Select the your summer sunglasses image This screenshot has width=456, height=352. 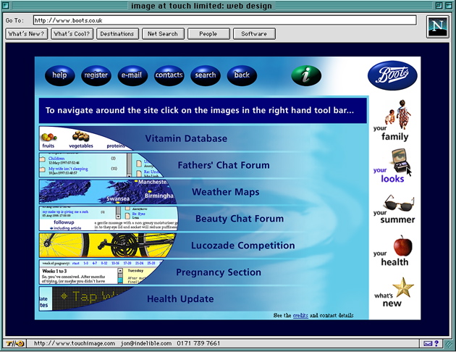pyautogui.click(x=399, y=203)
